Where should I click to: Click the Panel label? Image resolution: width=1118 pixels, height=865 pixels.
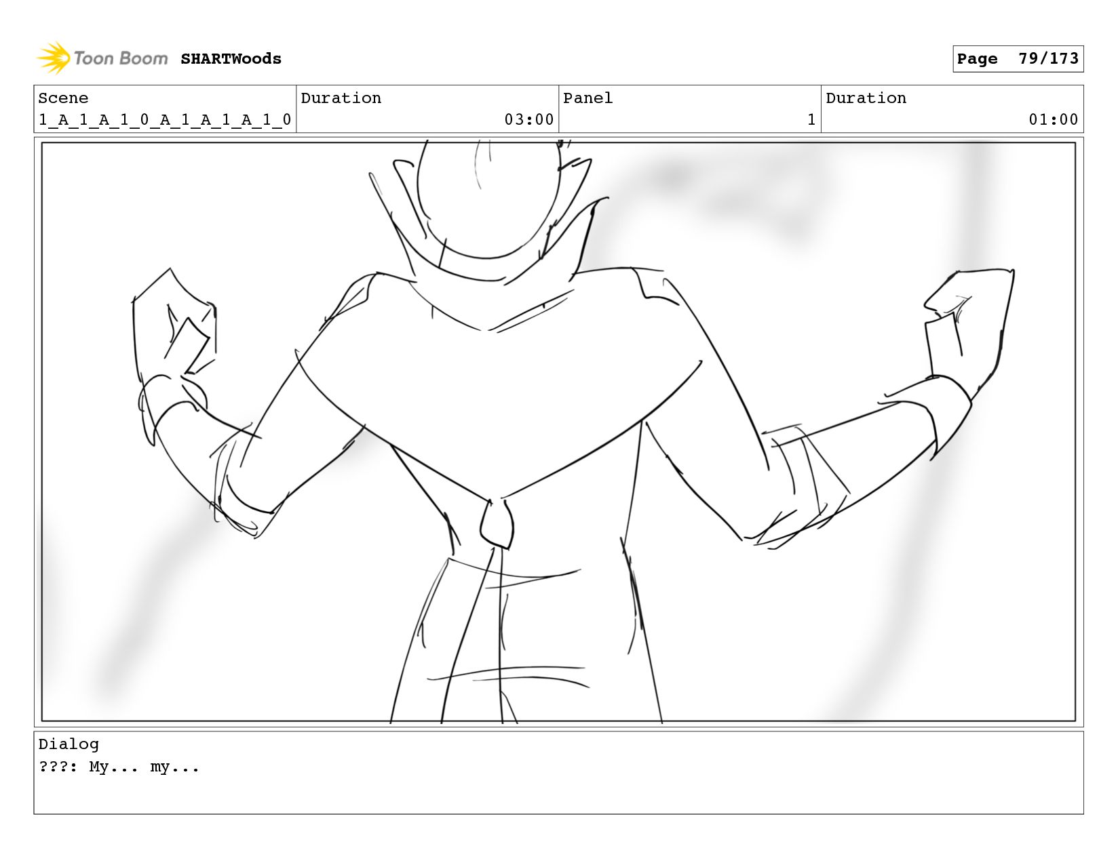587,98
